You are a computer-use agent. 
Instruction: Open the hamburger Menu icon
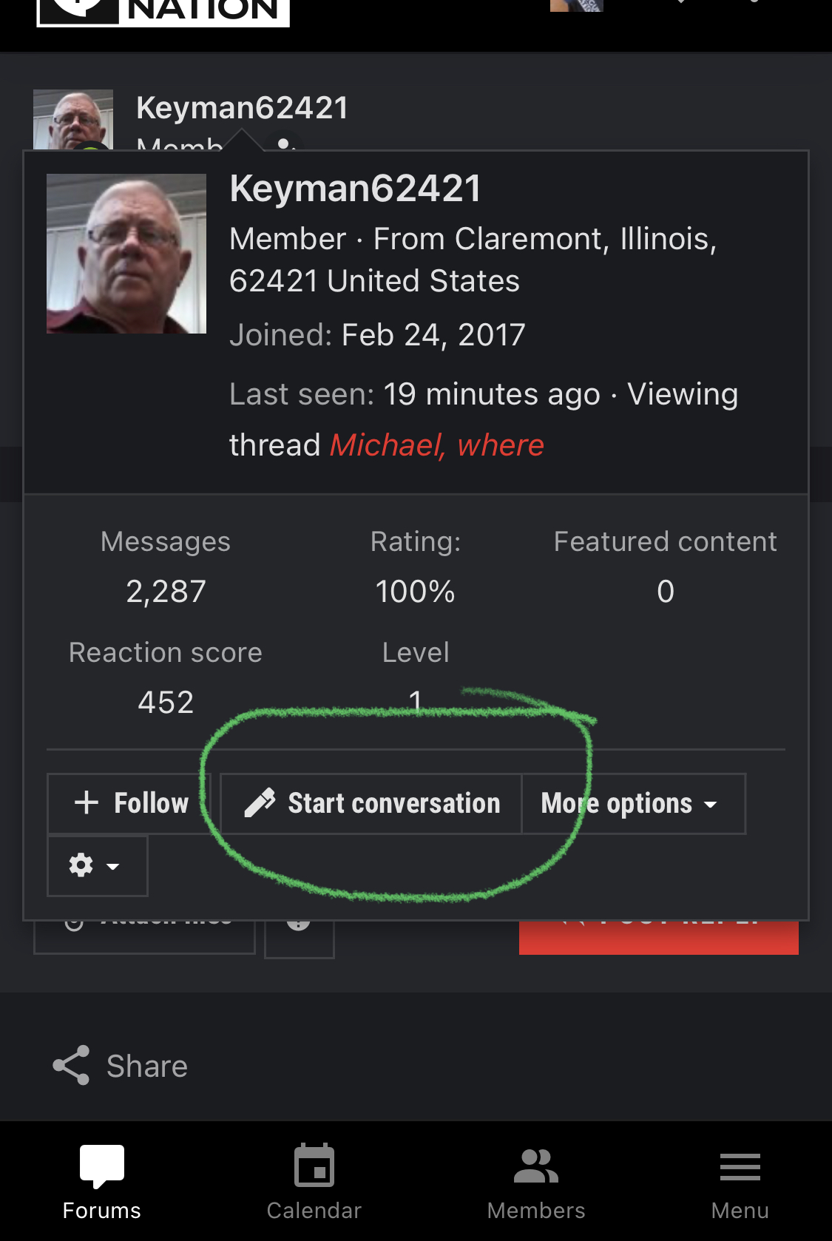tap(740, 1167)
